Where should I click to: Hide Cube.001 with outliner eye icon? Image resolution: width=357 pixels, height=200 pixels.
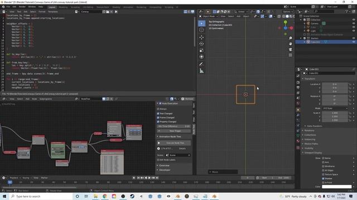[x=354, y=42]
